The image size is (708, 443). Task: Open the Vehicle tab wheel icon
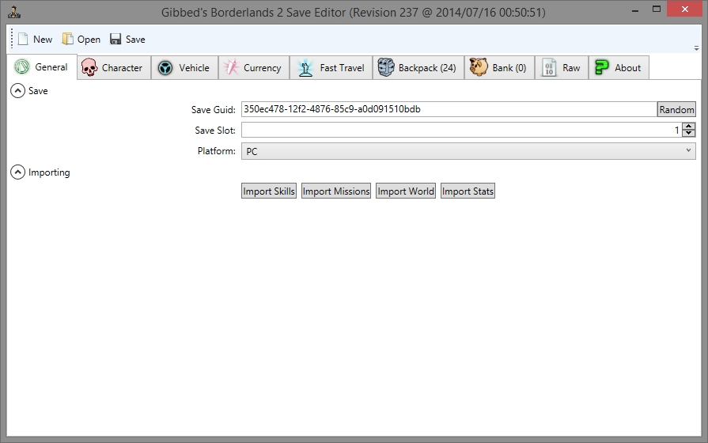tap(165, 68)
